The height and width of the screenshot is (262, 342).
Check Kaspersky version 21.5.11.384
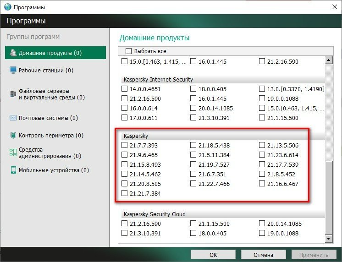[x=193, y=155]
